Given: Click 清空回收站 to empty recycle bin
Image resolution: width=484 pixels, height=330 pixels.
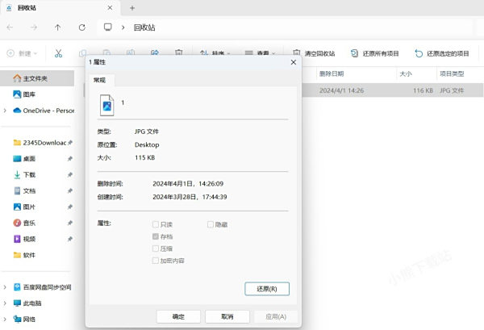Looking at the screenshot, I should (x=314, y=53).
